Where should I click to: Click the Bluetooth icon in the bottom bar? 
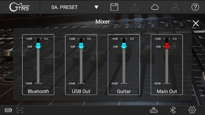tap(173, 110)
